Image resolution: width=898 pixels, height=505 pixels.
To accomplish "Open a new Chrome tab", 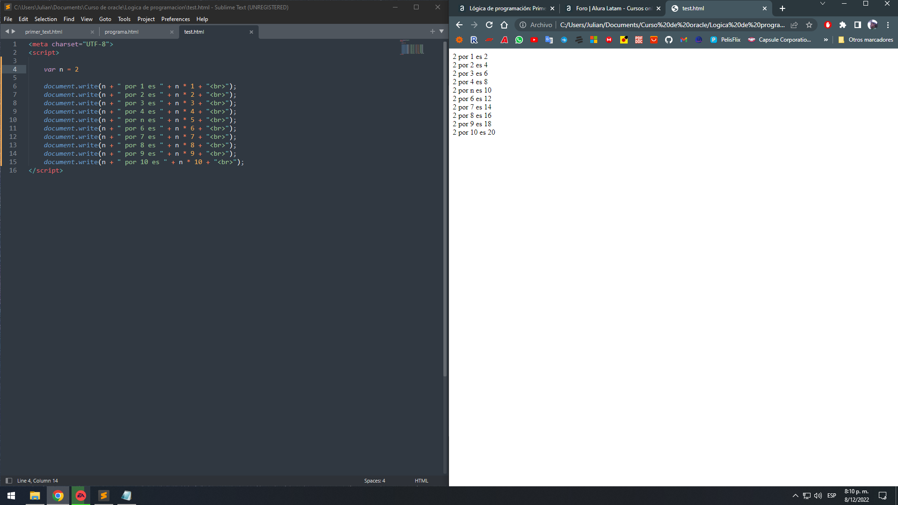I will (782, 8).
